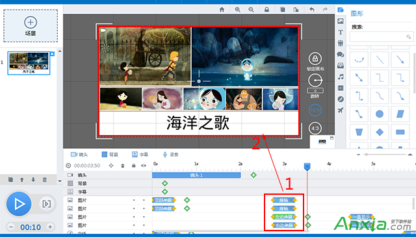Click the blue playhead marker on the timeline
Viewport: 416px width, 237px height.
coord(307,166)
